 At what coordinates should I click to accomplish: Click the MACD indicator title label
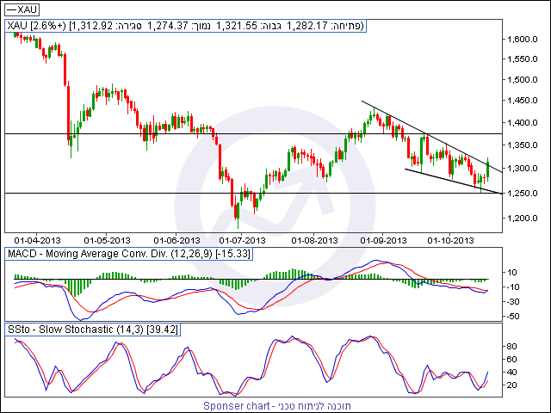point(128,254)
